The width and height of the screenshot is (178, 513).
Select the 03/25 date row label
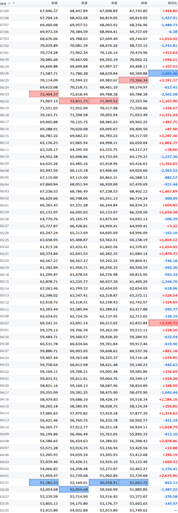[5, 510]
